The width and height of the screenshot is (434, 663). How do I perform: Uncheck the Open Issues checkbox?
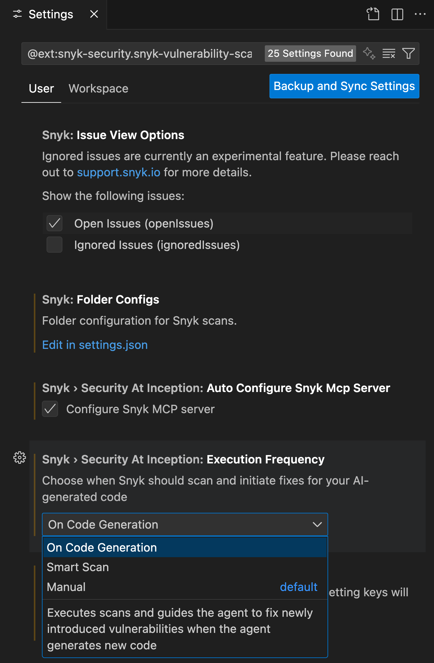point(55,223)
